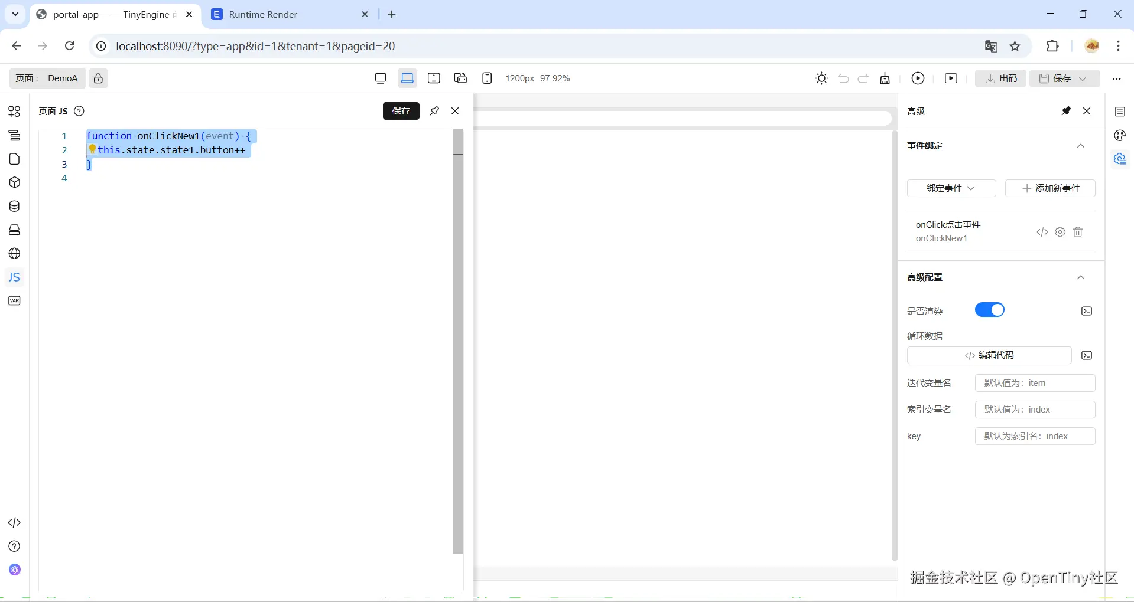
Task: Switch to the Runtime Render browser tab
Action: tap(290, 14)
